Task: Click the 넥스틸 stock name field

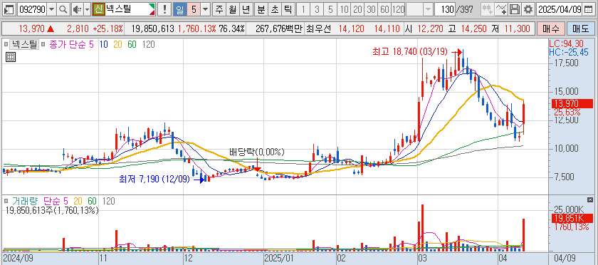Action: (x=130, y=9)
